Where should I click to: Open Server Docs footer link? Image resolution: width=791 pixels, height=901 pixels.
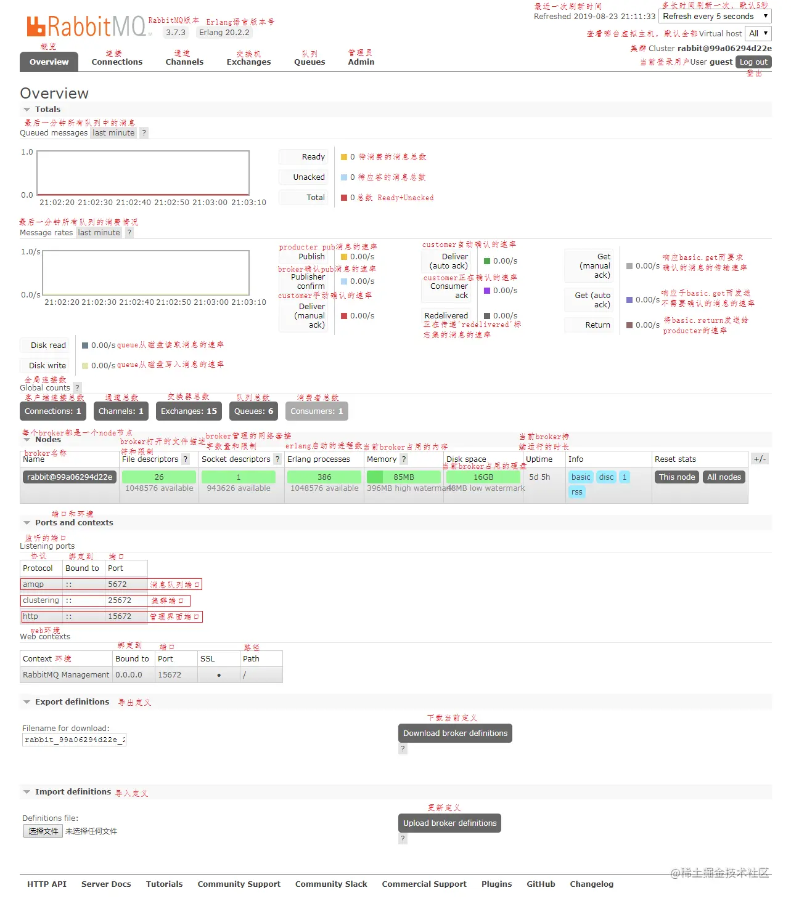106,884
